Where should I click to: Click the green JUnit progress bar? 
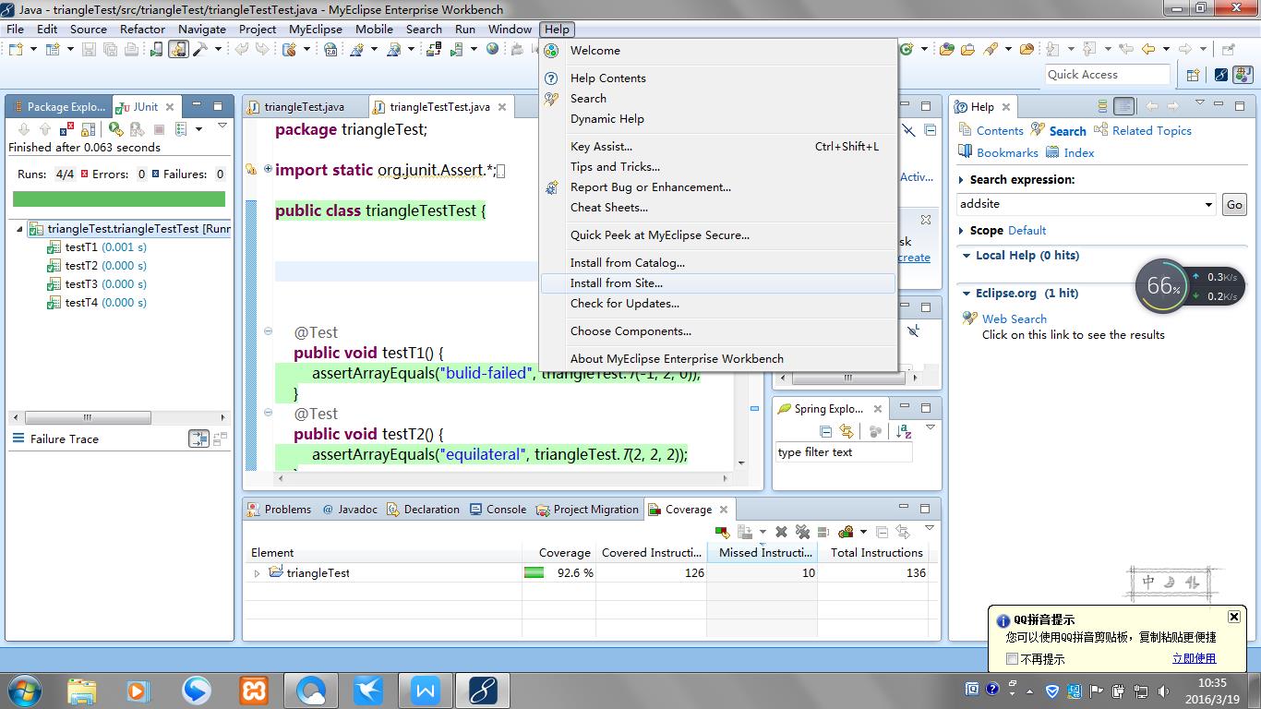(119, 198)
